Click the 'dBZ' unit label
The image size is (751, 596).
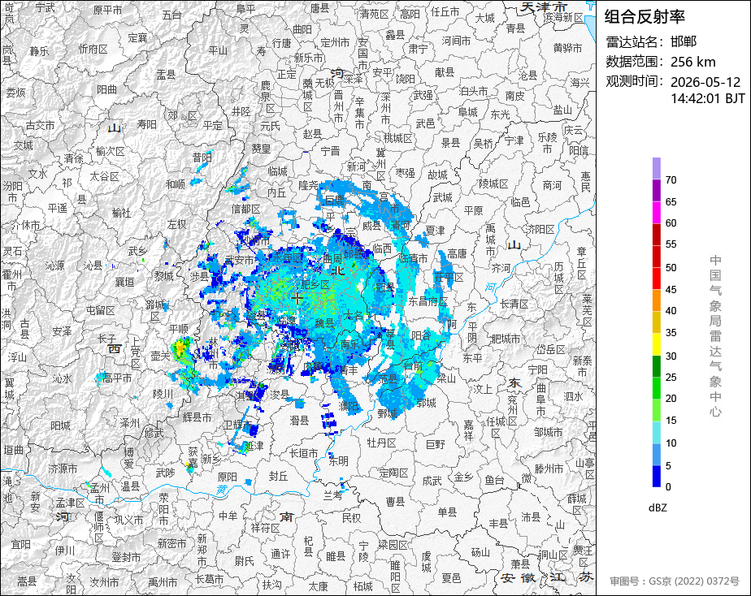pos(657,507)
